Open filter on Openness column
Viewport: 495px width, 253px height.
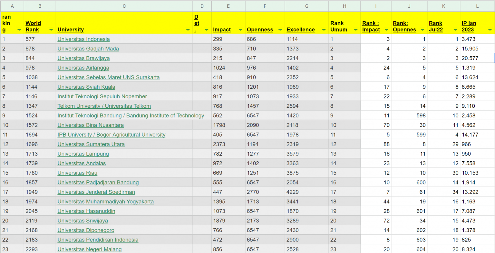pyautogui.click(x=280, y=30)
